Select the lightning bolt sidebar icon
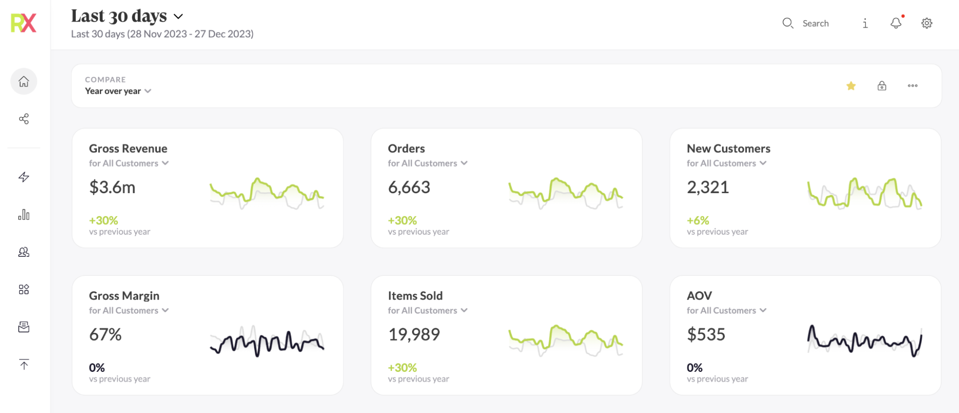This screenshot has height=413, width=959. pyautogui.click(x=24, y=177)
